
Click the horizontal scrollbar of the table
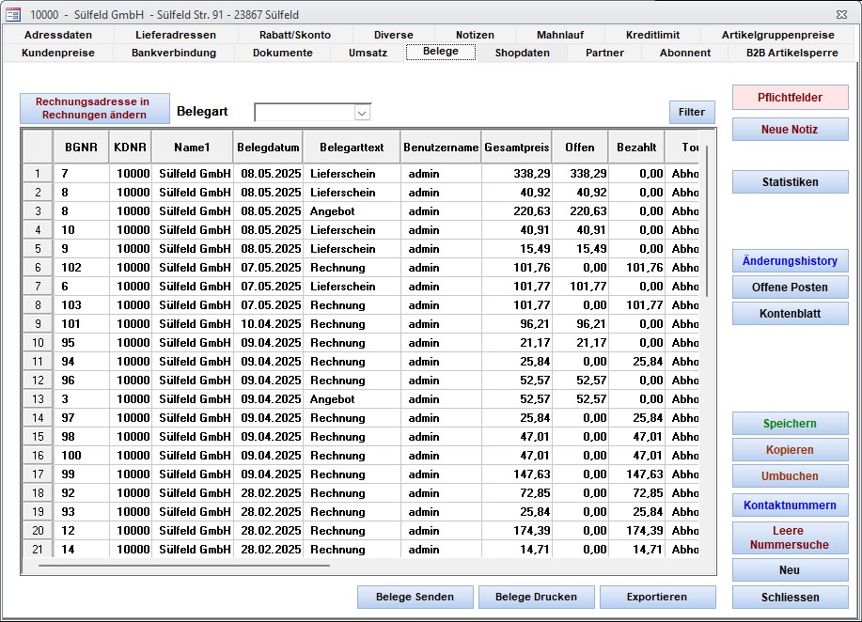(x=183, y=566)
